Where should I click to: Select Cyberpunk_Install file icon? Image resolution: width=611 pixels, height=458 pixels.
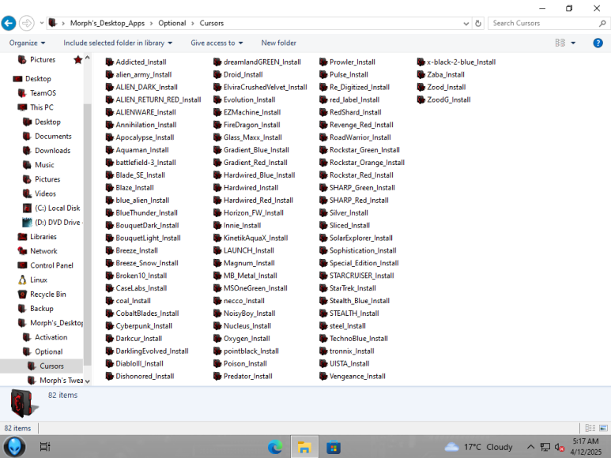click(110, 325)
